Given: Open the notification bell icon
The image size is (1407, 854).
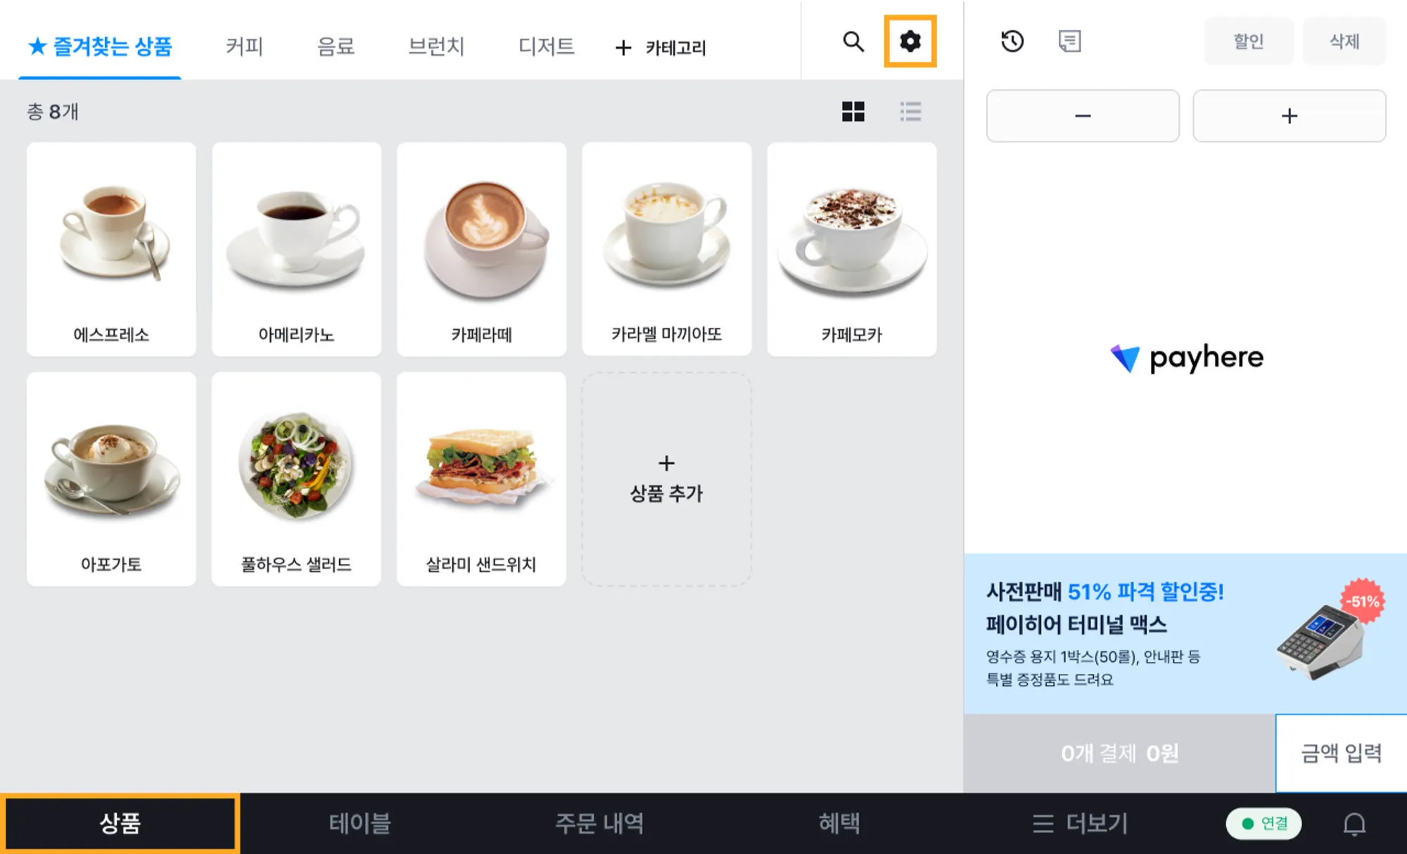Looking at the screenshot, I should pos(1354,824).
